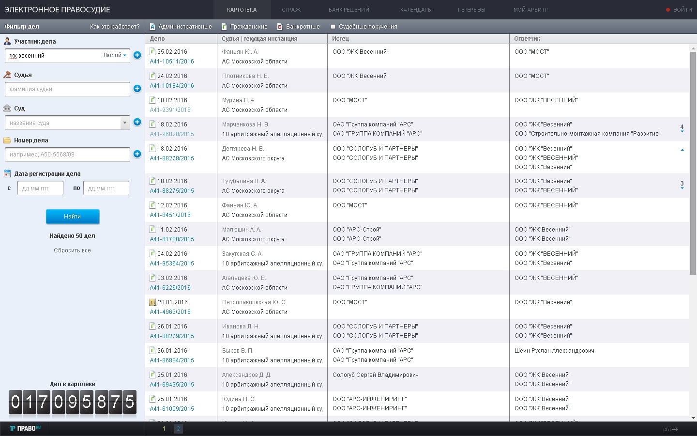Click document icon next to date 25.02.2016
Screen dimensions: 697x436
(152, 52)
